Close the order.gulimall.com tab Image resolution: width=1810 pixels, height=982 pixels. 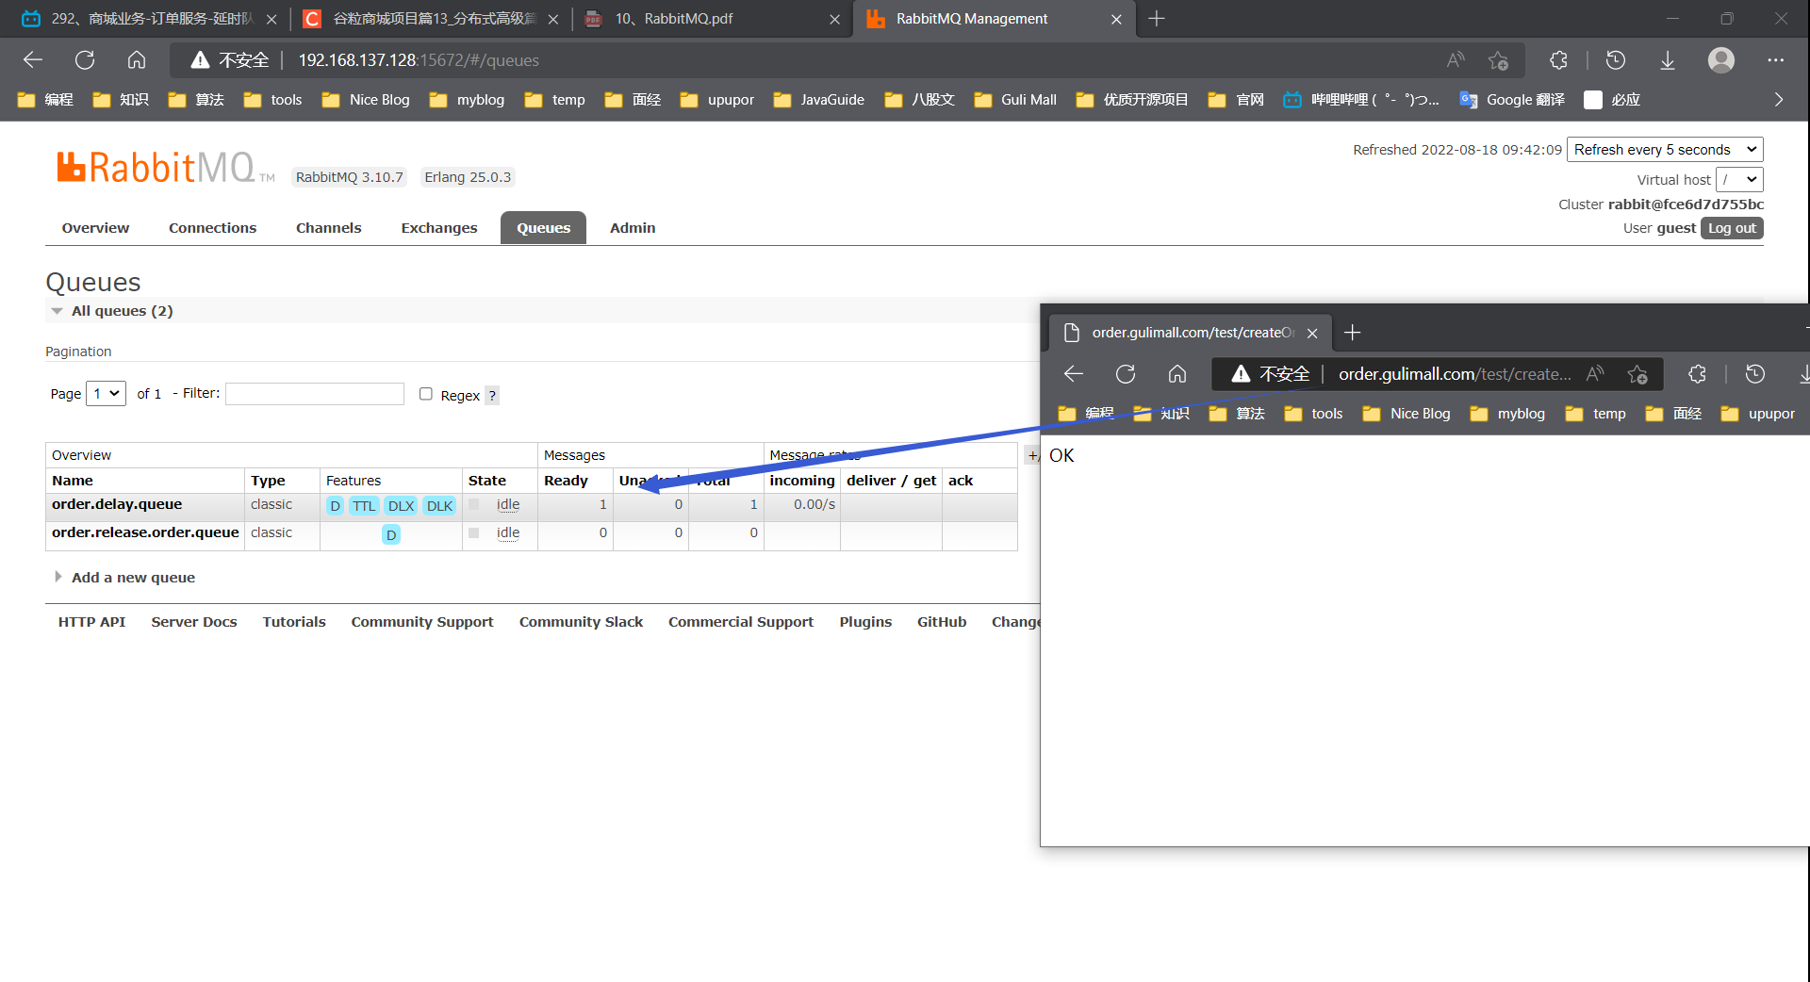pos(1312,333)
